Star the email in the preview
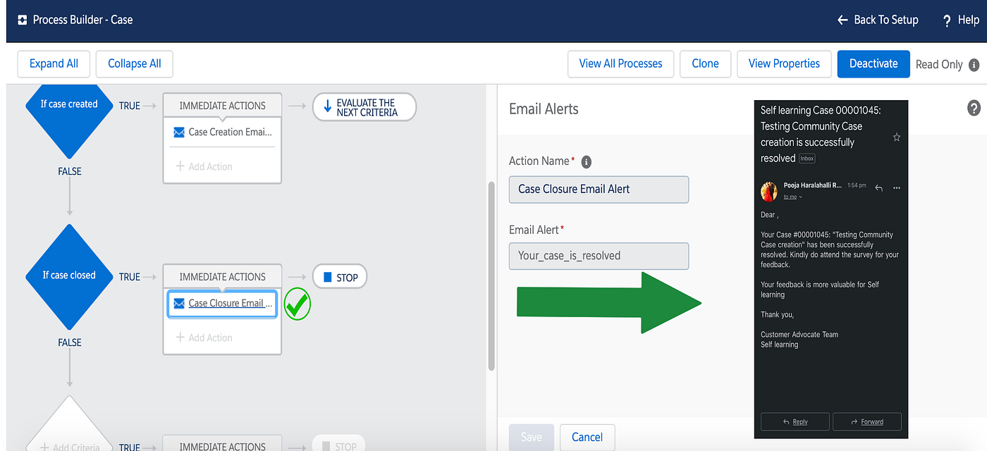Image resolution: width=987 pixels, height=451 pixels. pyautogui.click(x=897, y=137)
